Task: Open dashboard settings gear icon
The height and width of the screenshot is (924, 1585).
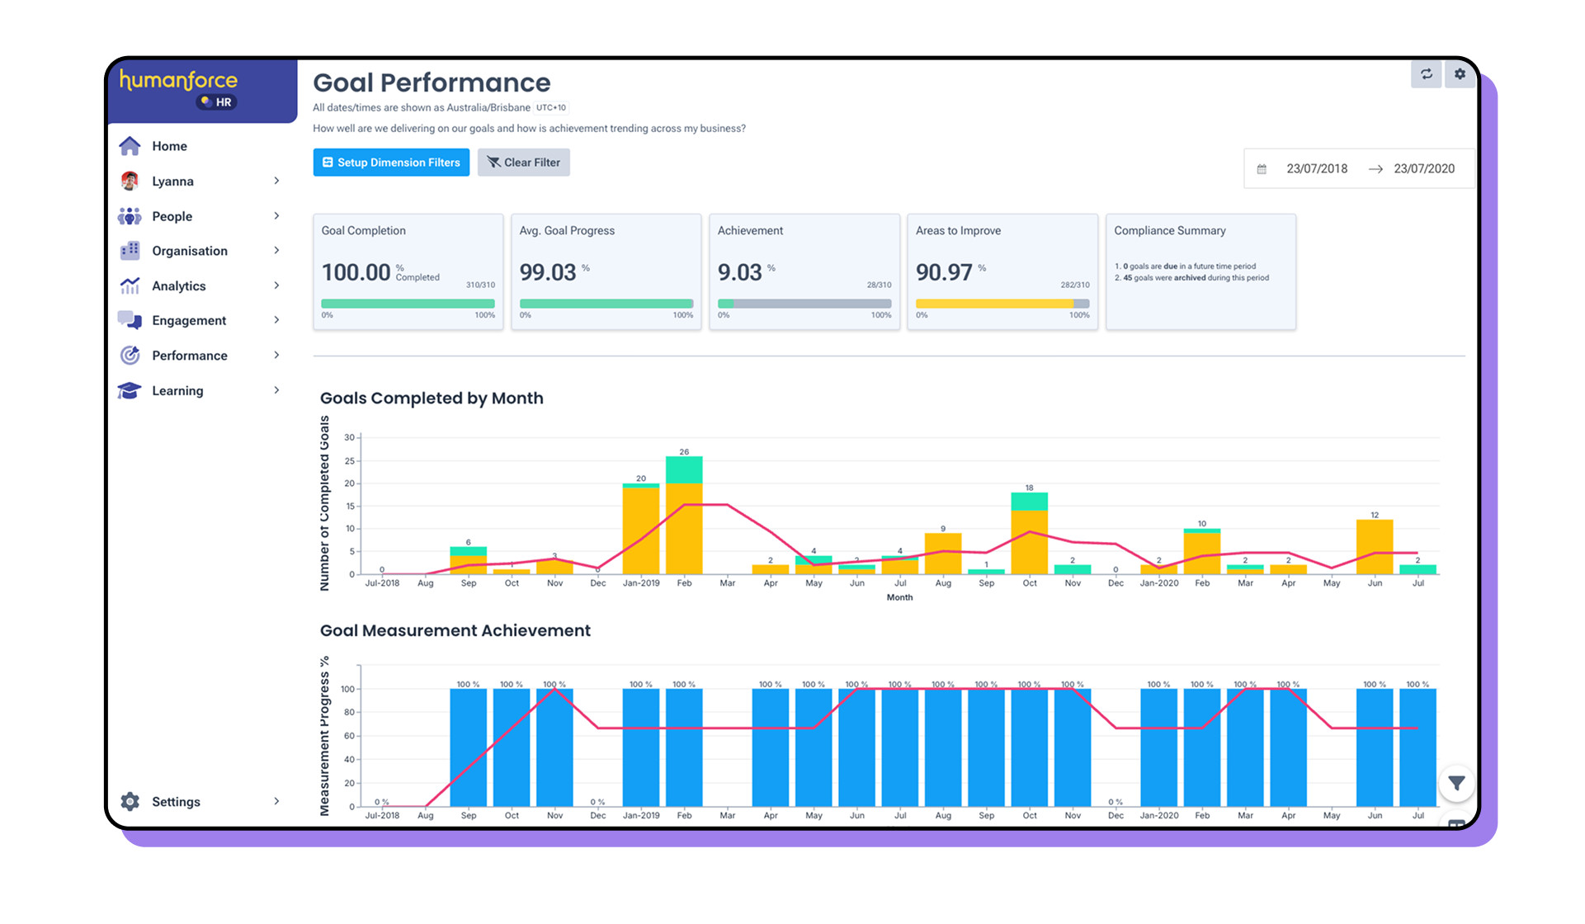Action: 1460,74
